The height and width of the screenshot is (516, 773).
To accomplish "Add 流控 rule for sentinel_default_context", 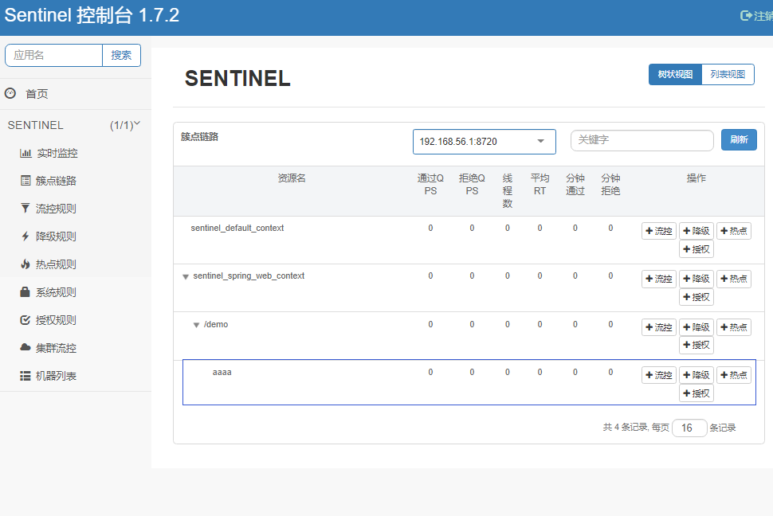I will coord(658,231).
